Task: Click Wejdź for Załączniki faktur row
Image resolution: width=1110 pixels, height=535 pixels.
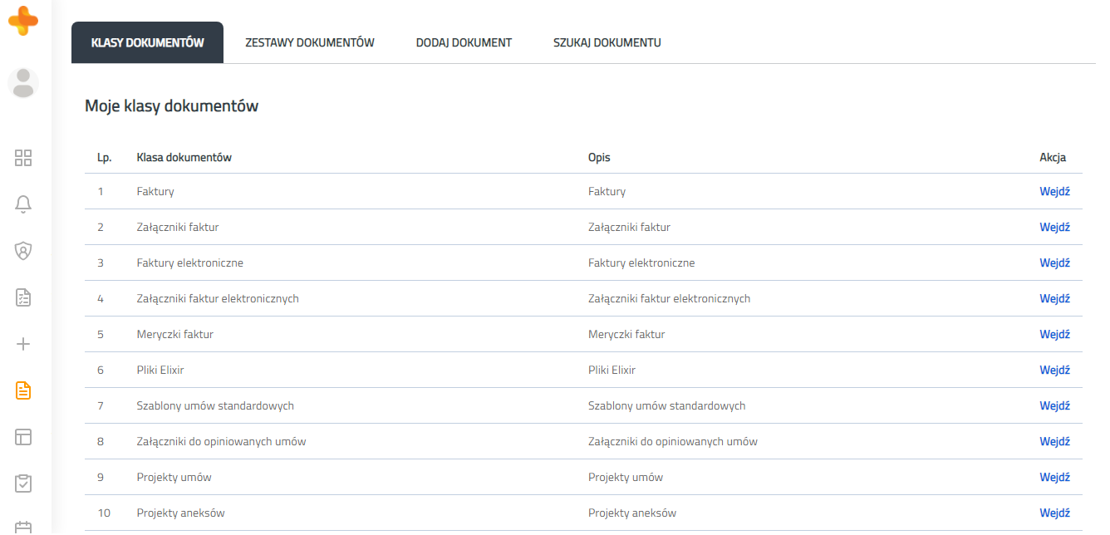Action: 1054,228
